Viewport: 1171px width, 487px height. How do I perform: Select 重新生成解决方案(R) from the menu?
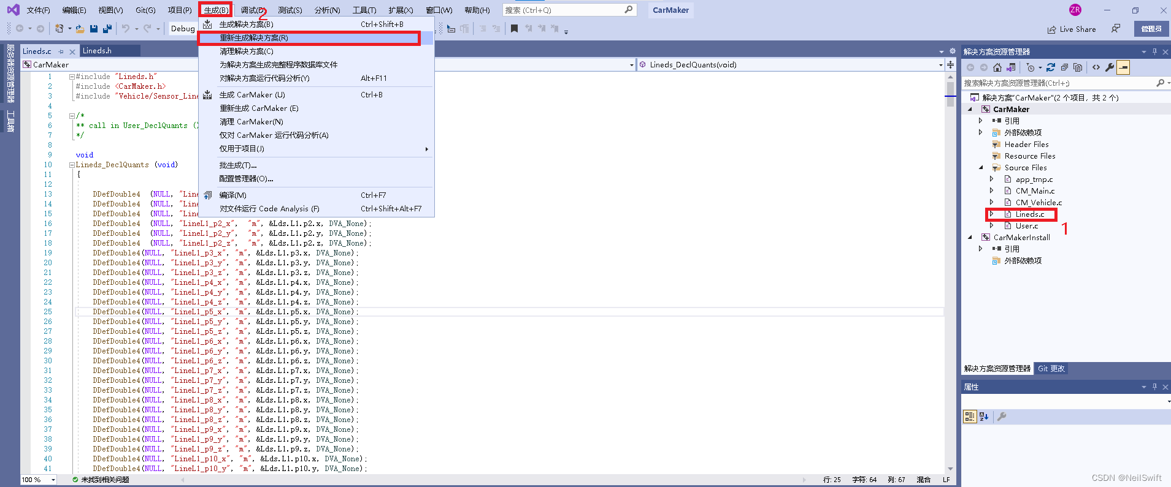coord(317,38)
